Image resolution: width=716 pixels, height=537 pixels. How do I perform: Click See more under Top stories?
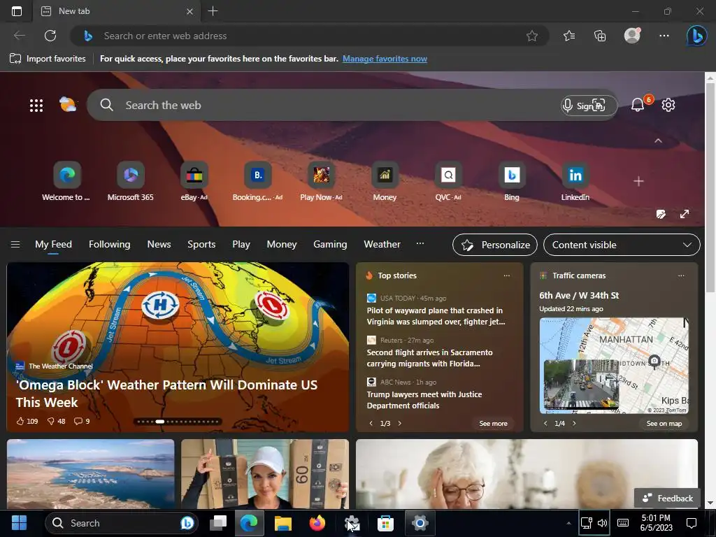click(x=493, y=423)
